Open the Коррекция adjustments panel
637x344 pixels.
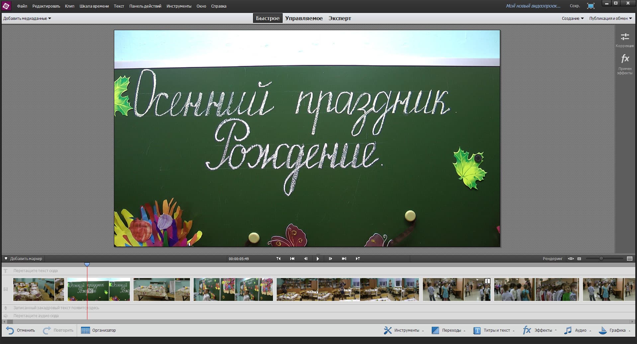[624, 40]
